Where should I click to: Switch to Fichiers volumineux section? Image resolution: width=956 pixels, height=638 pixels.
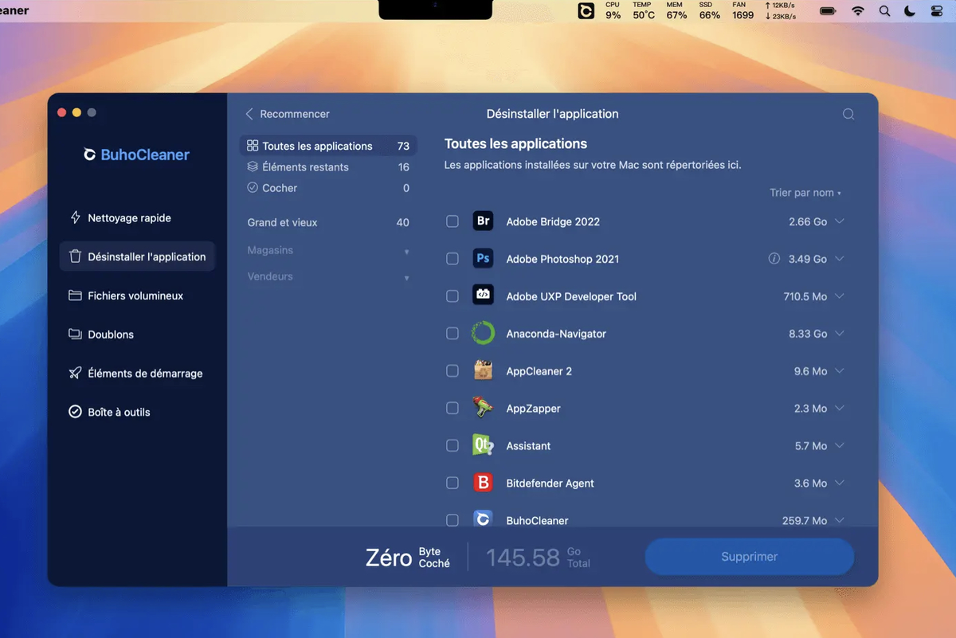[x=135, y=296]
